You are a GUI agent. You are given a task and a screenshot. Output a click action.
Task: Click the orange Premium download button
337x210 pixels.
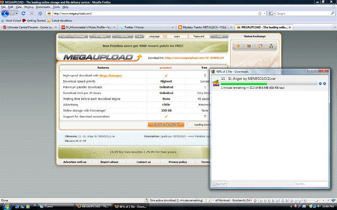[166, 125]
